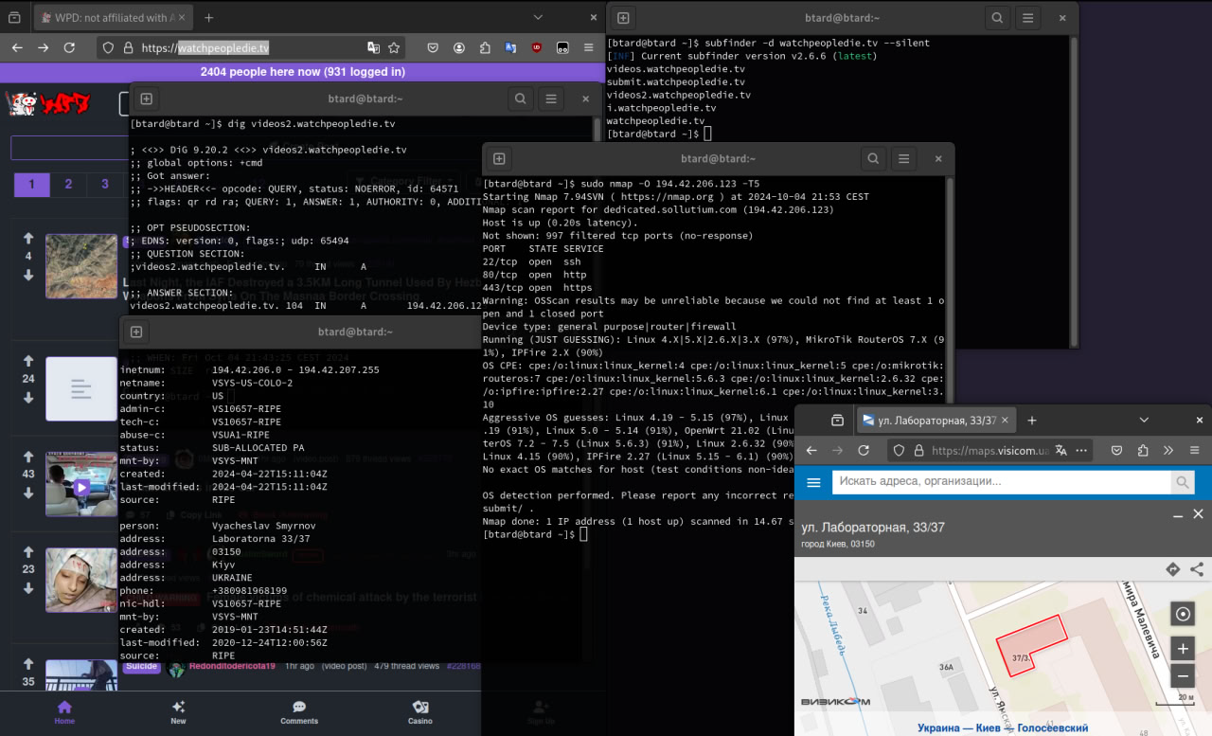Viewport: 1212px width, 736px height.
Task: Zoom out on the Visicom map
Action: tap(1183, 676)
